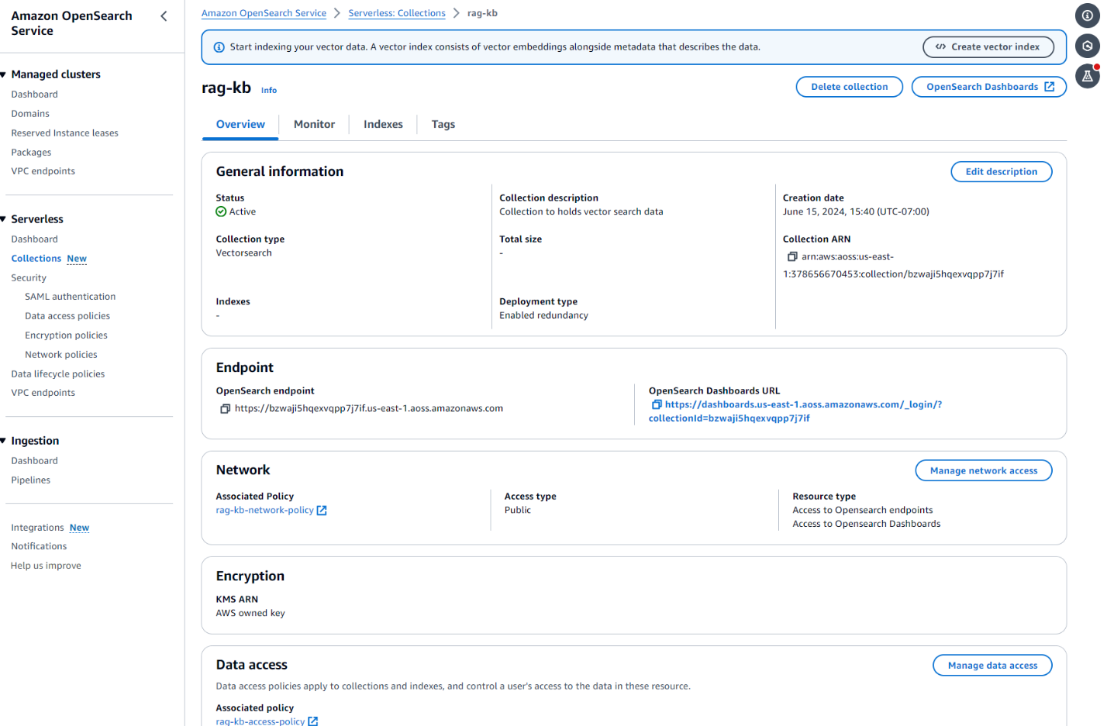Copy the OpenSearch Dashboards URL with its copy icon

pyautogui.click(x=657, y=404)
